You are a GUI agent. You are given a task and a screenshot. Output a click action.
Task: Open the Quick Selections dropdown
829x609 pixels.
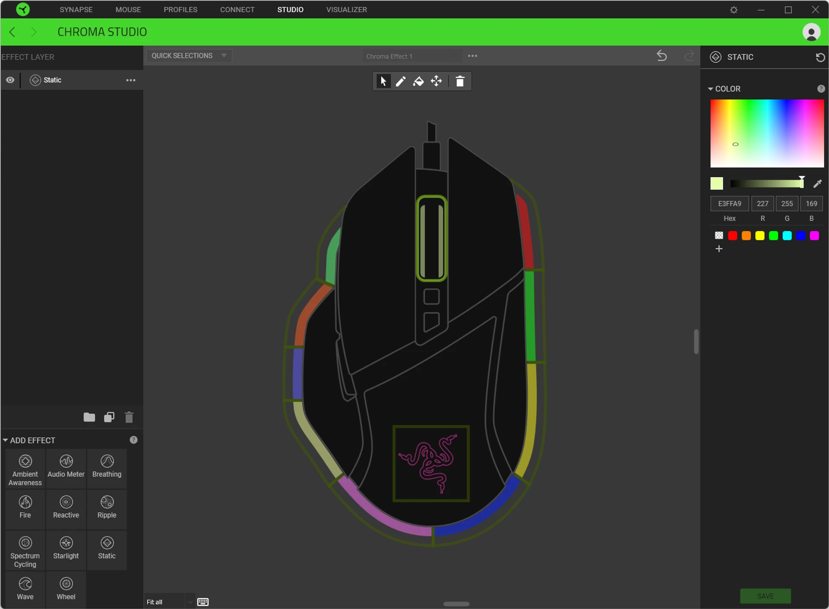pos(189,56)
